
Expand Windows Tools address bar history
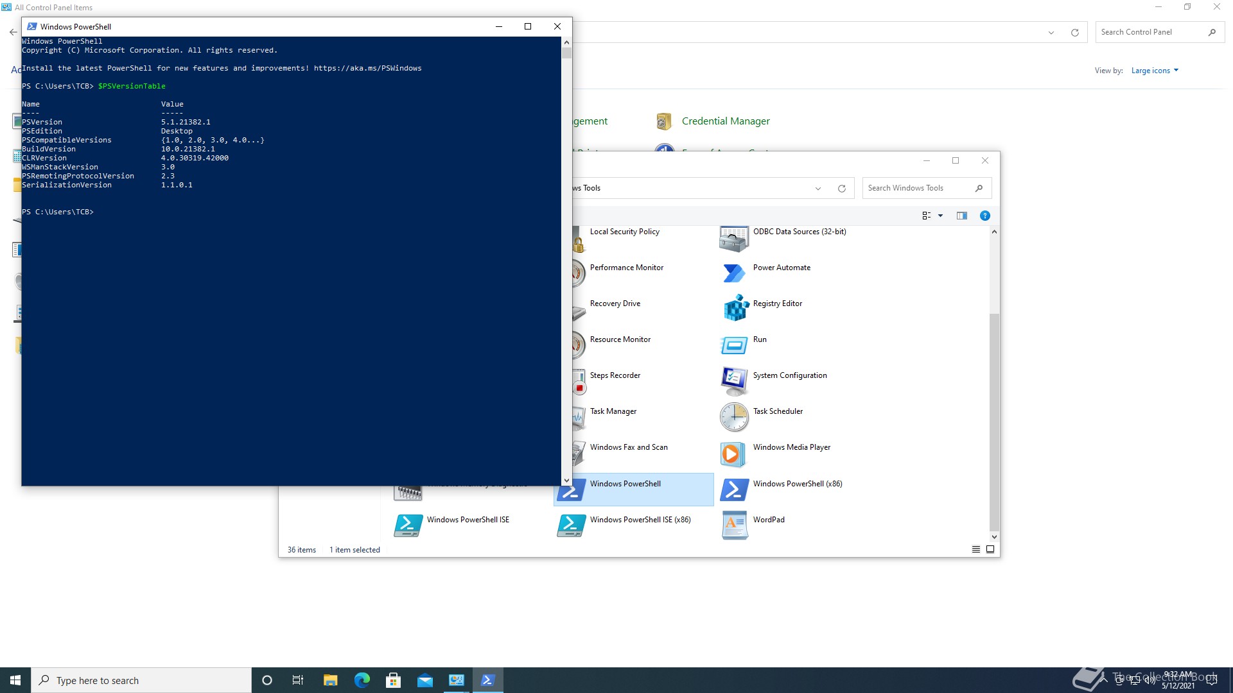818,189
